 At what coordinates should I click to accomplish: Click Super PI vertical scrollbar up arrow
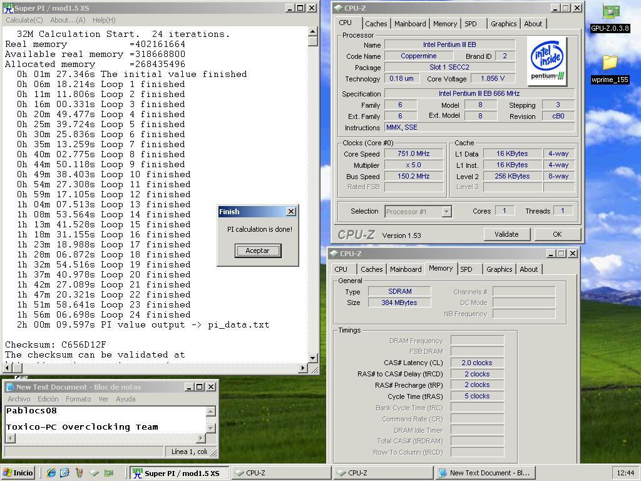coord(313,31)
